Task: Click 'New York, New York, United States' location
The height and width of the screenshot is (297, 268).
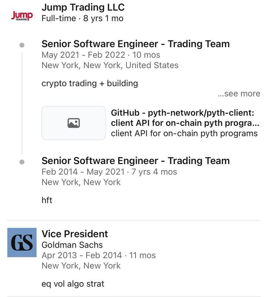Action: point(110,65)
